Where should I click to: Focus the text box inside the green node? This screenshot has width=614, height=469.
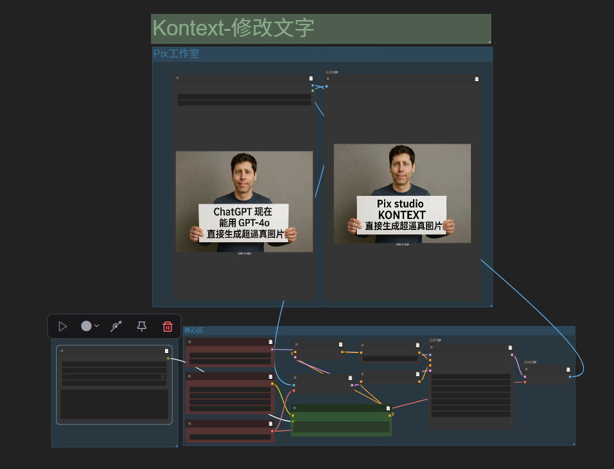pos(341,427)
